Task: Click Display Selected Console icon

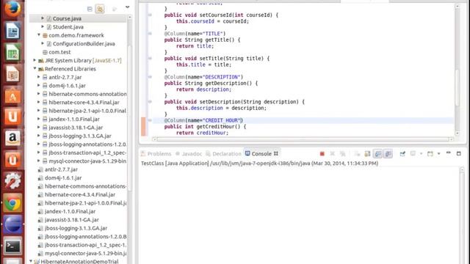Action: click(413, 153)
